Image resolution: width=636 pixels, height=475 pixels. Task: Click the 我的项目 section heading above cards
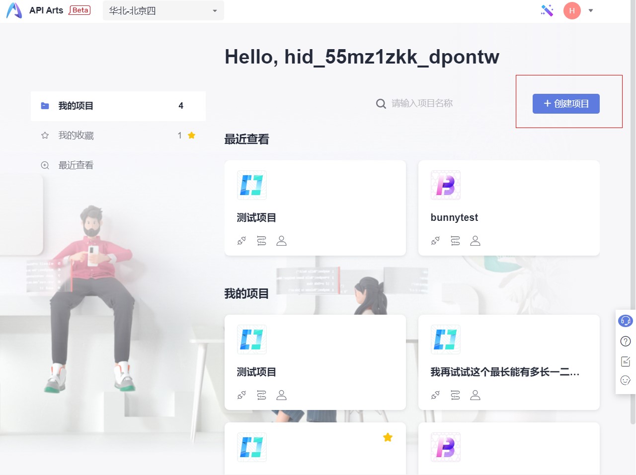pyautogui.click(x=246, y=294)
